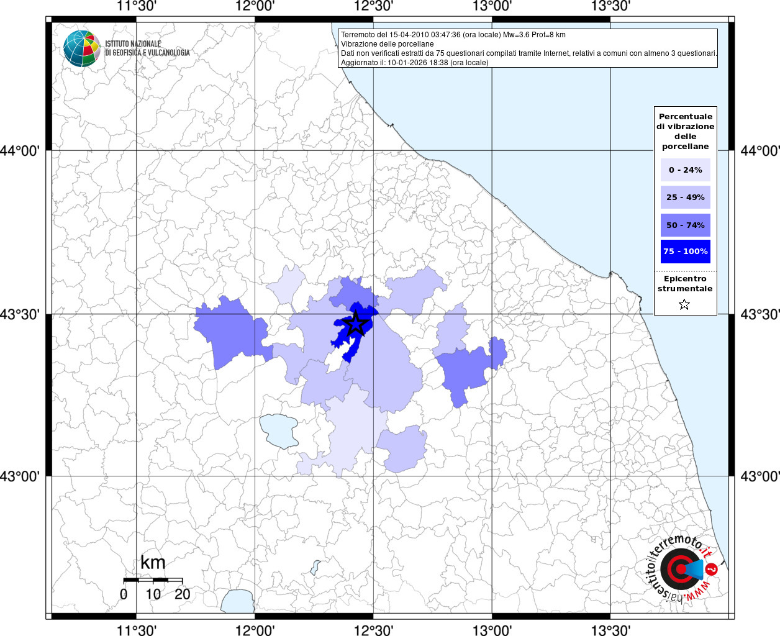Click the epicenter star on the map

click(x=355, y=324)
